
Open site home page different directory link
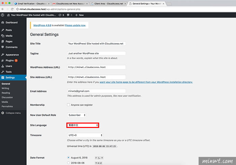pyautogui.click(x=146, y=82)
